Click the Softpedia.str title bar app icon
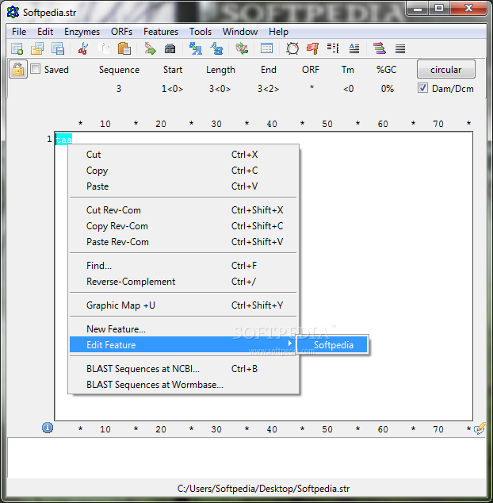The width and height of the screenshot is (493, 503). click(13, 12)
